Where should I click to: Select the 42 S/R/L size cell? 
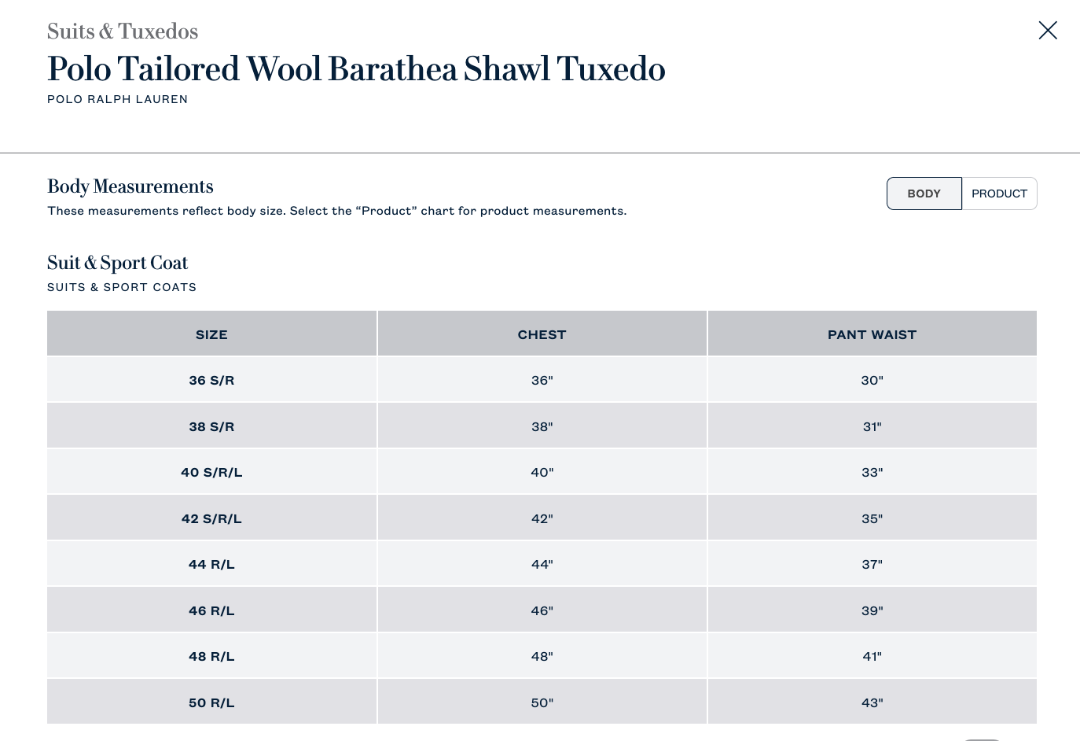(211, 518)
